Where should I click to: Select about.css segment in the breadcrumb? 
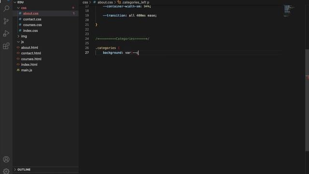pos(105,2)
